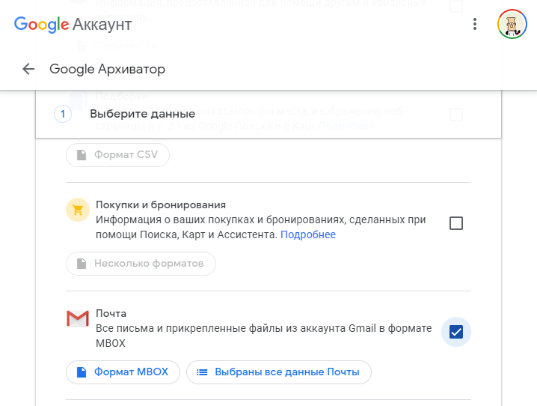Check the Покупки и бронирования checkbox

pos(455,223)
